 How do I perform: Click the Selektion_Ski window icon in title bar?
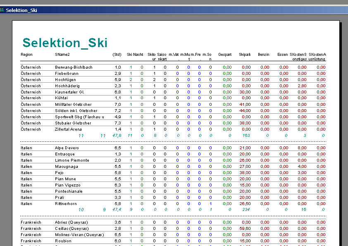(x=2, y=10)
